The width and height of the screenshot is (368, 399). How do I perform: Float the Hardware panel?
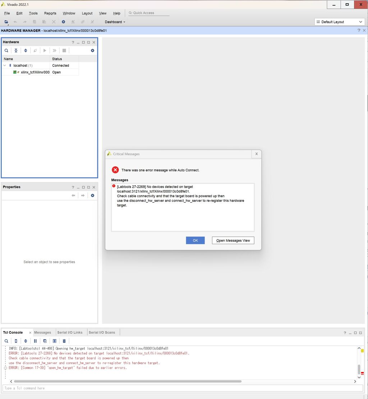[x=89, y=42]
